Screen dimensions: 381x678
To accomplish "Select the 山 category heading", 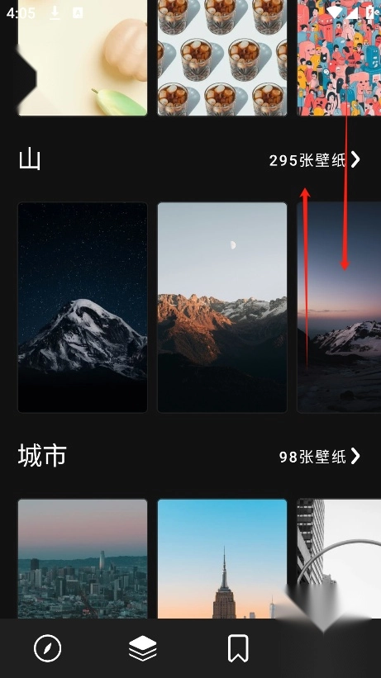I will pyautogui.click(x=30, y=159).
